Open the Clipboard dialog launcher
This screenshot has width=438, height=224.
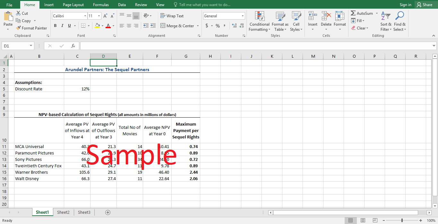pyautogui.click(x=48, y=36)
